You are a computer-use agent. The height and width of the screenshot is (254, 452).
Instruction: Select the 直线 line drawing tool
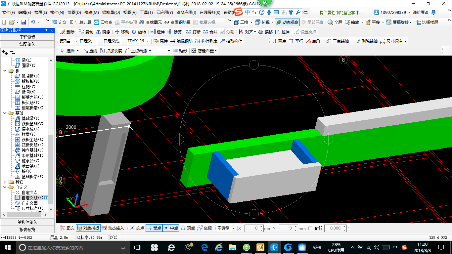coord(90,51)
